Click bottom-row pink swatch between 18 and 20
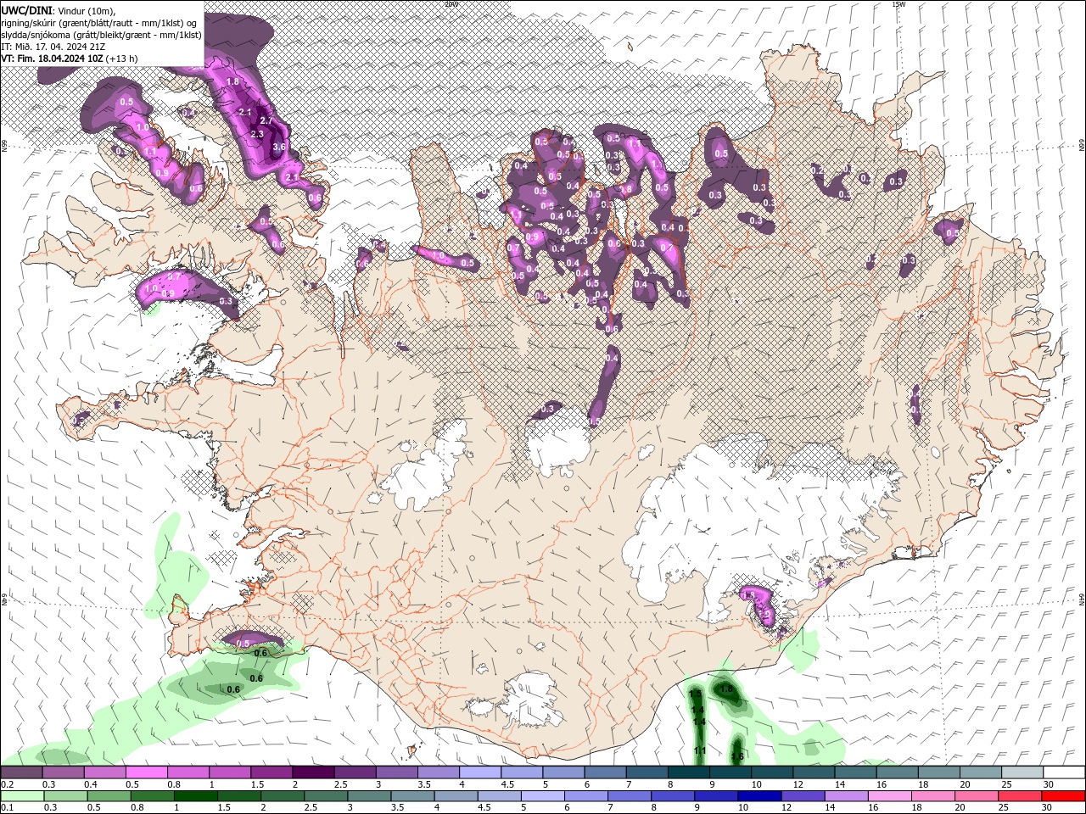1086x814 pixels. [934, 796]
